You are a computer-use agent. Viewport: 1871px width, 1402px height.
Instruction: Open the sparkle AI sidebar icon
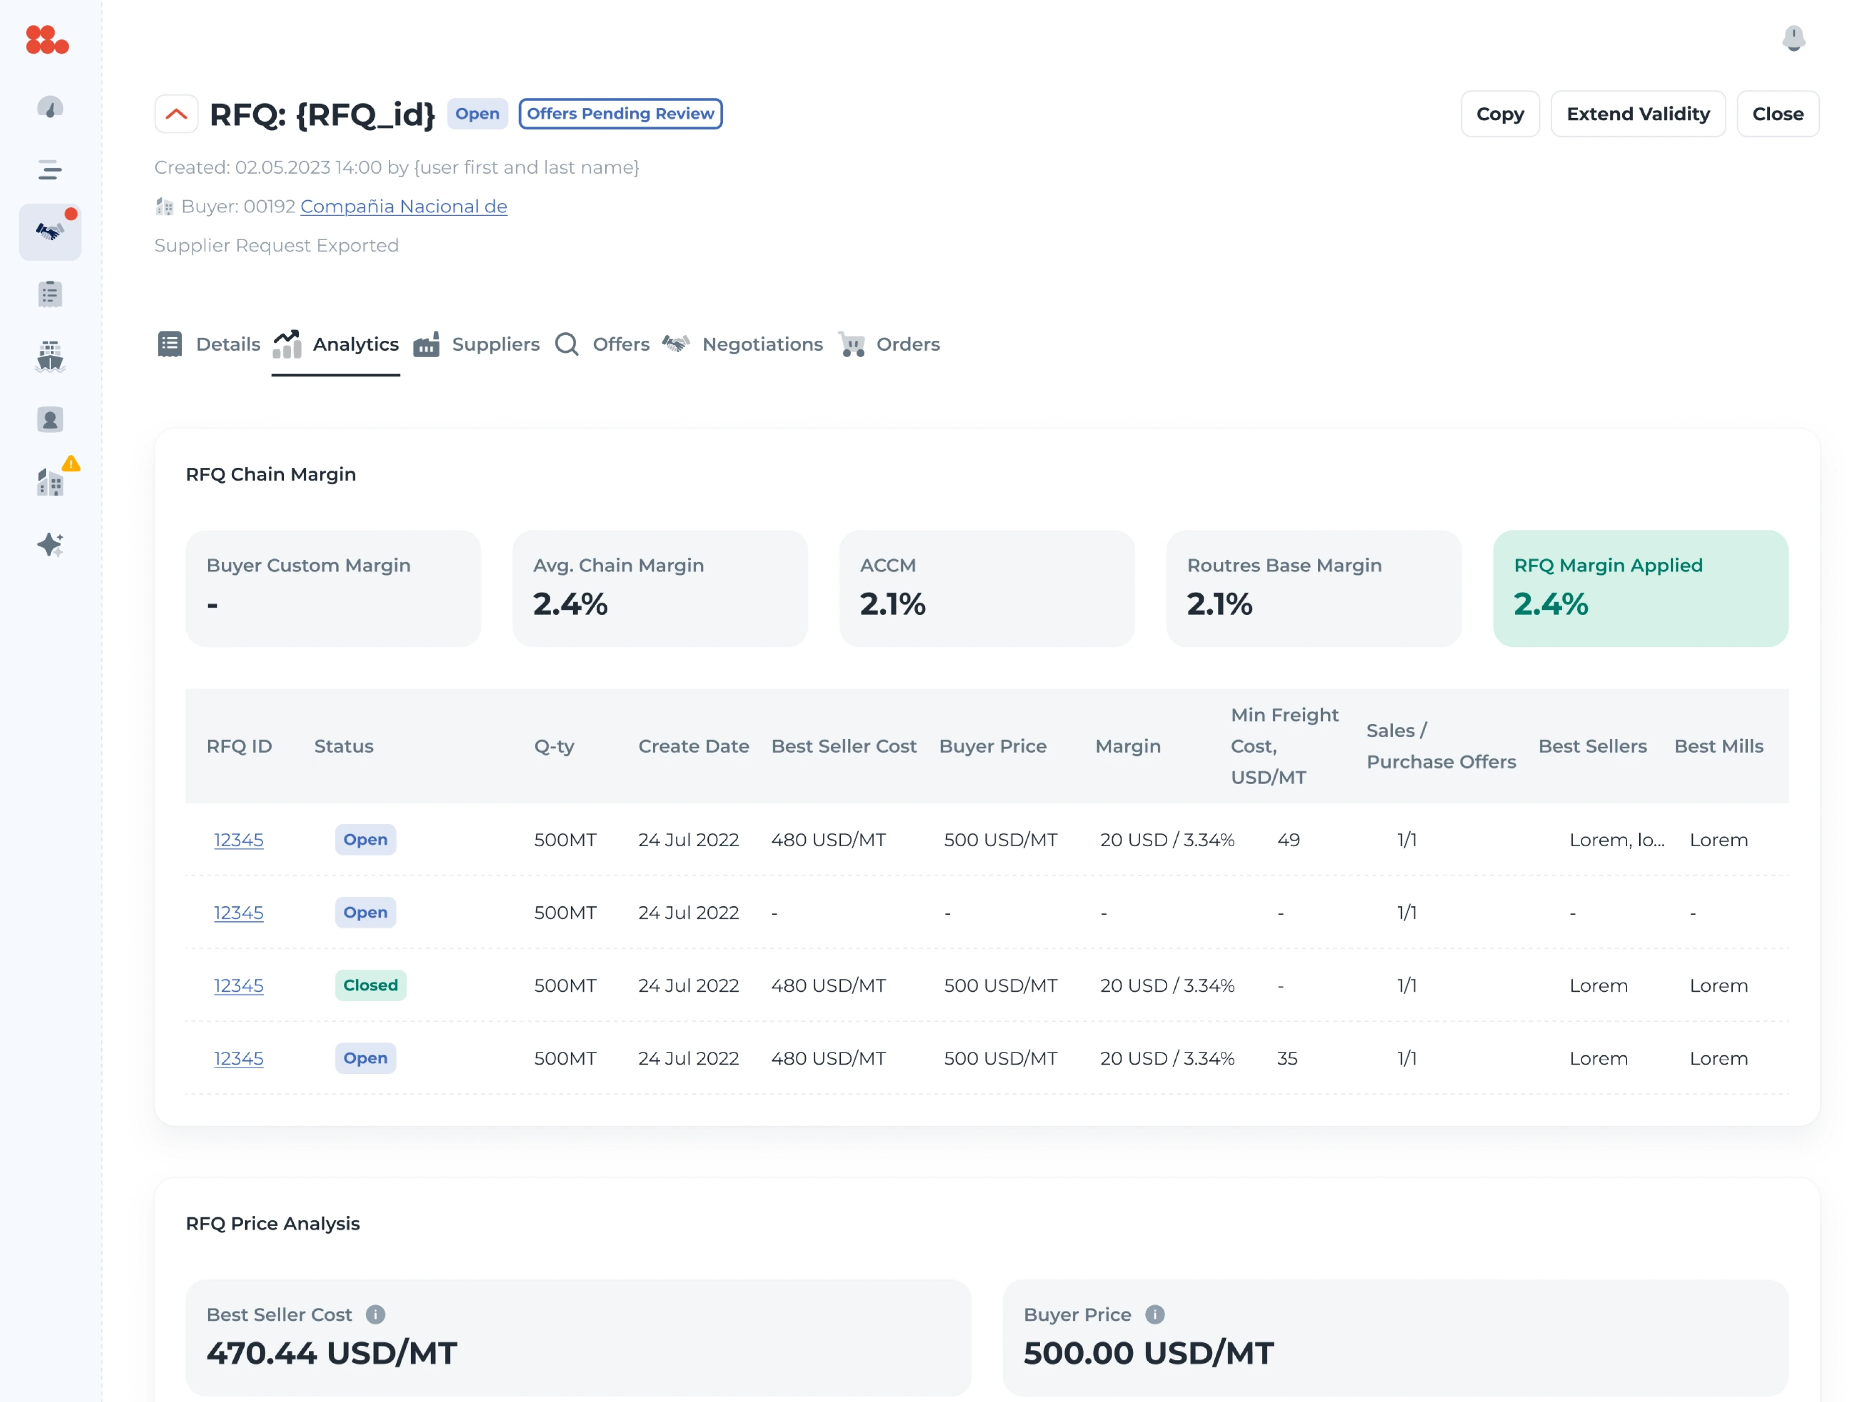pyautogui.click(x=50, y=544)
